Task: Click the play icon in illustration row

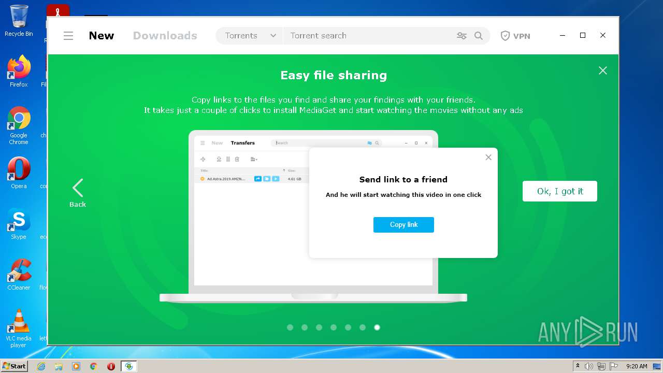Action: pyautogui.click(x=276, y=179)
